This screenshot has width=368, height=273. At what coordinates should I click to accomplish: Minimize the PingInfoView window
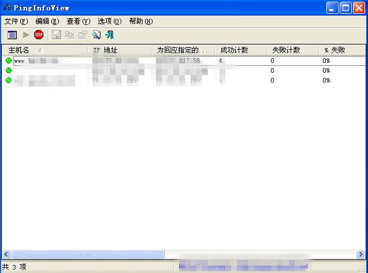(x=332, y=8)
